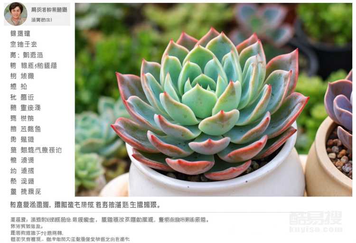The height and width of the screenshot is (243, 356).
Task: Click the white ceramic pot in the photo
Action: pyautogui.click(x=215, y=175)
